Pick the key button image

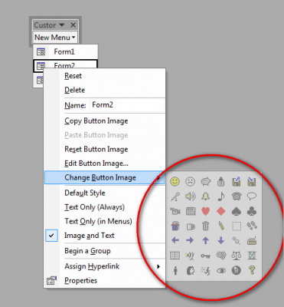[205, 256]
